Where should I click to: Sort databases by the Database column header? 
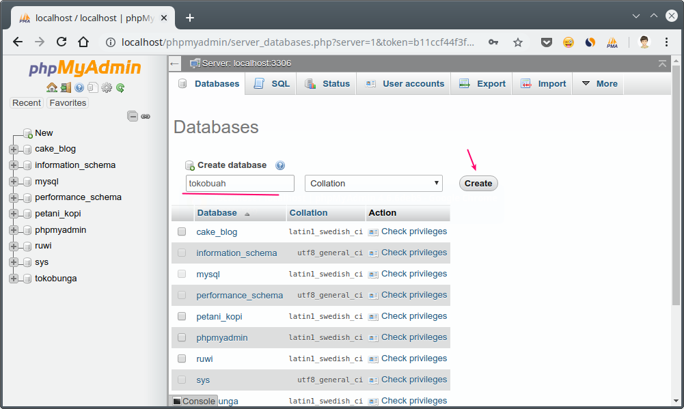point(217,212)
